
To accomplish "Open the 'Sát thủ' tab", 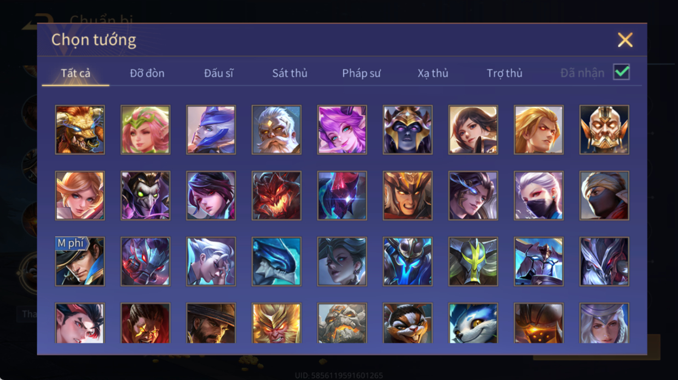I will pos(290,73).
